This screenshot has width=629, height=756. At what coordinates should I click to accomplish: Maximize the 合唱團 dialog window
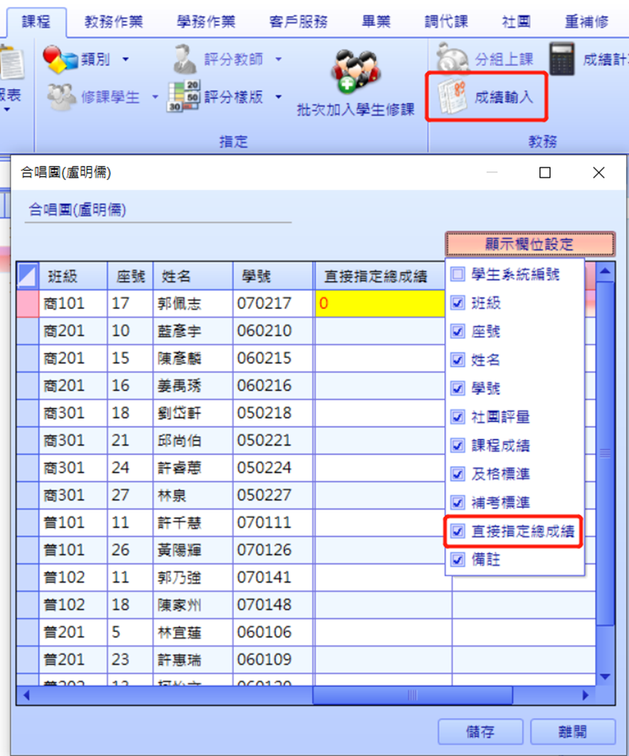(544, 172)
